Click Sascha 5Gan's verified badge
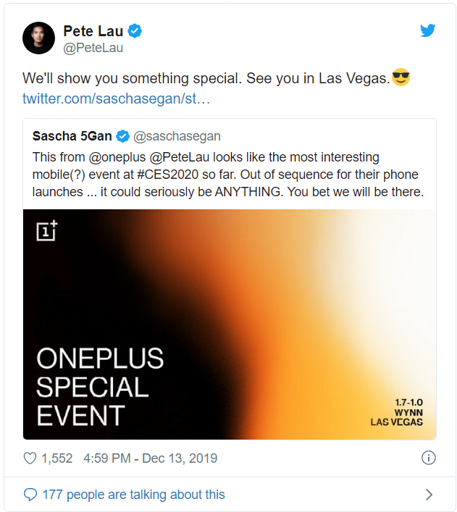The height and width of the screenshot is (512, 457). pos(123,136)
